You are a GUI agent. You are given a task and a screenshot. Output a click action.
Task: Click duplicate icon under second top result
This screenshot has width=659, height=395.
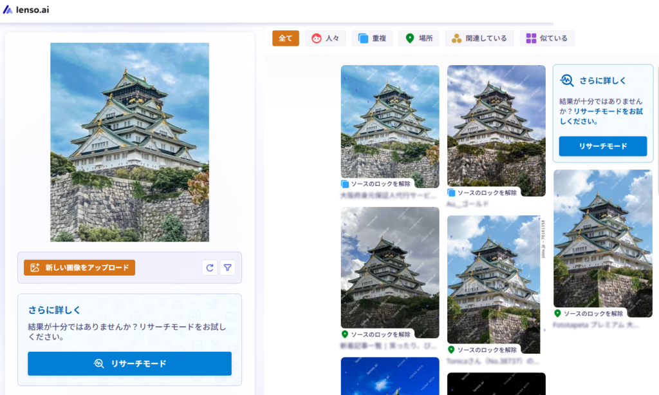tap(451, 193)
